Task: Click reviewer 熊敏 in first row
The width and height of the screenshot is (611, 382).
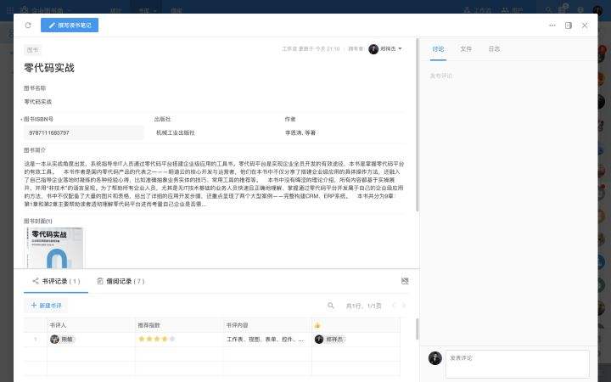Action: pos(62,340)
